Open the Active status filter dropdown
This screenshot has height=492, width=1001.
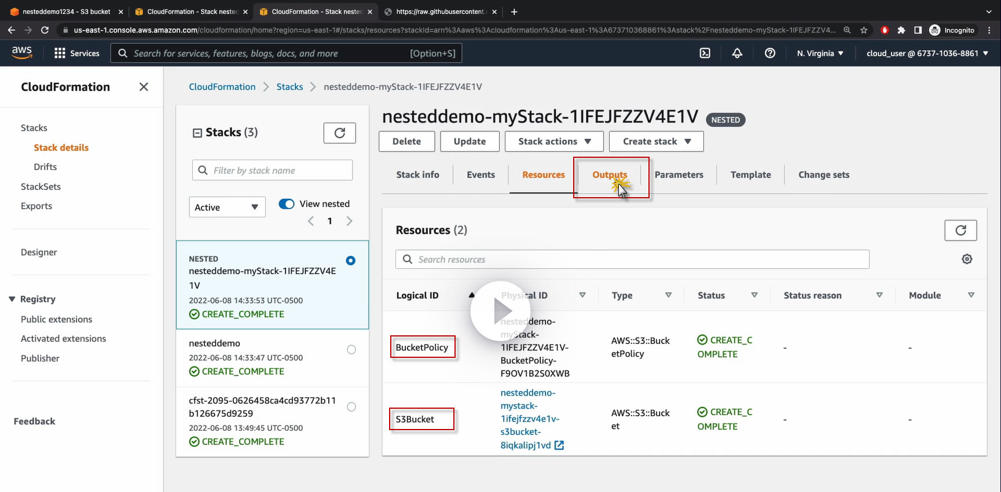tap(227, 207)
